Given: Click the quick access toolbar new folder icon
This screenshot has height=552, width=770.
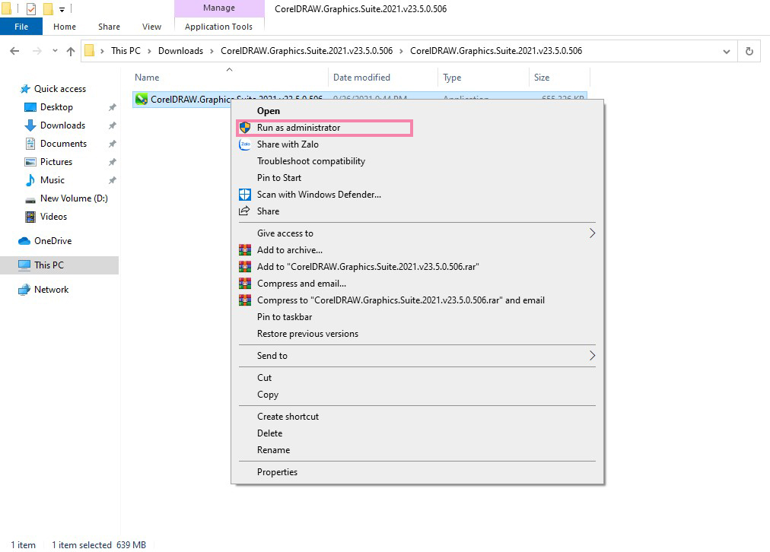Looking at the screenshot, I should pos(48,8).
